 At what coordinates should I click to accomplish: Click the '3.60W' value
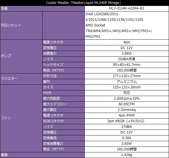point(126,144)
